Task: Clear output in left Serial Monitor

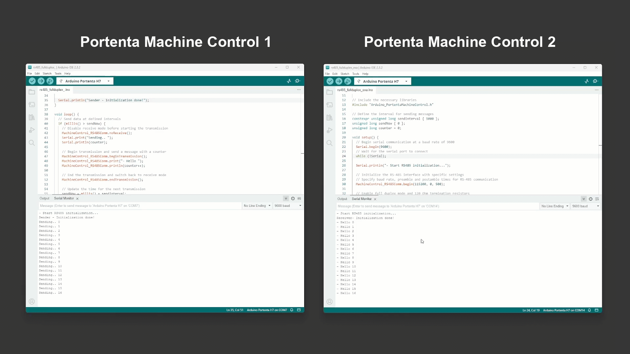Action: click(299, 199)
